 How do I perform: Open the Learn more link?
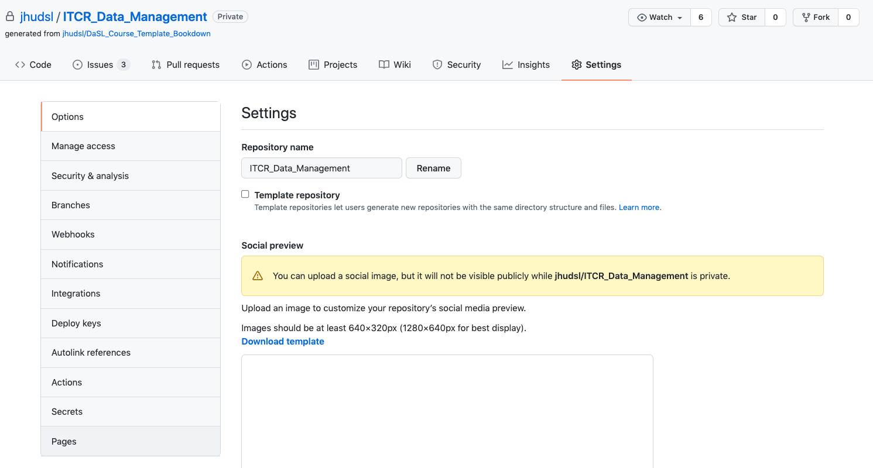[x=639, y=207]
